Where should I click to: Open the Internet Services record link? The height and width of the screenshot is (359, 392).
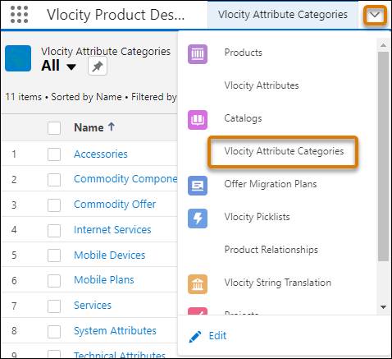click(112, 230)
